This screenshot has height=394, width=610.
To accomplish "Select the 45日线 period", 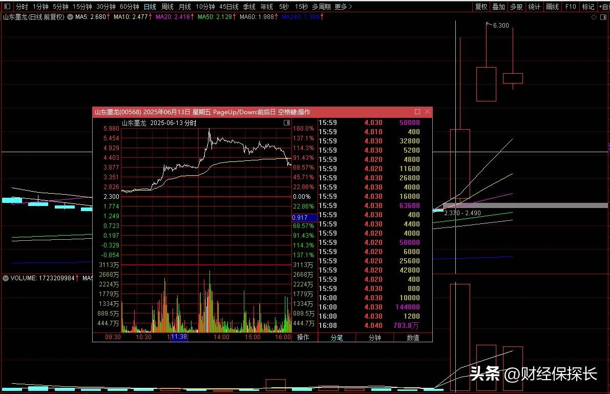I will click(229, 7).
